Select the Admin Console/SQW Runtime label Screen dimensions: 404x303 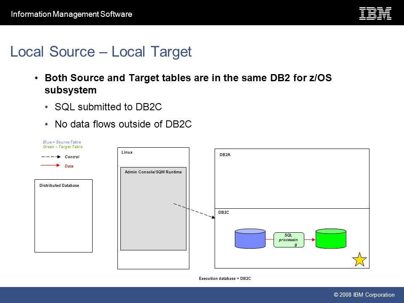tap(153, 172)
